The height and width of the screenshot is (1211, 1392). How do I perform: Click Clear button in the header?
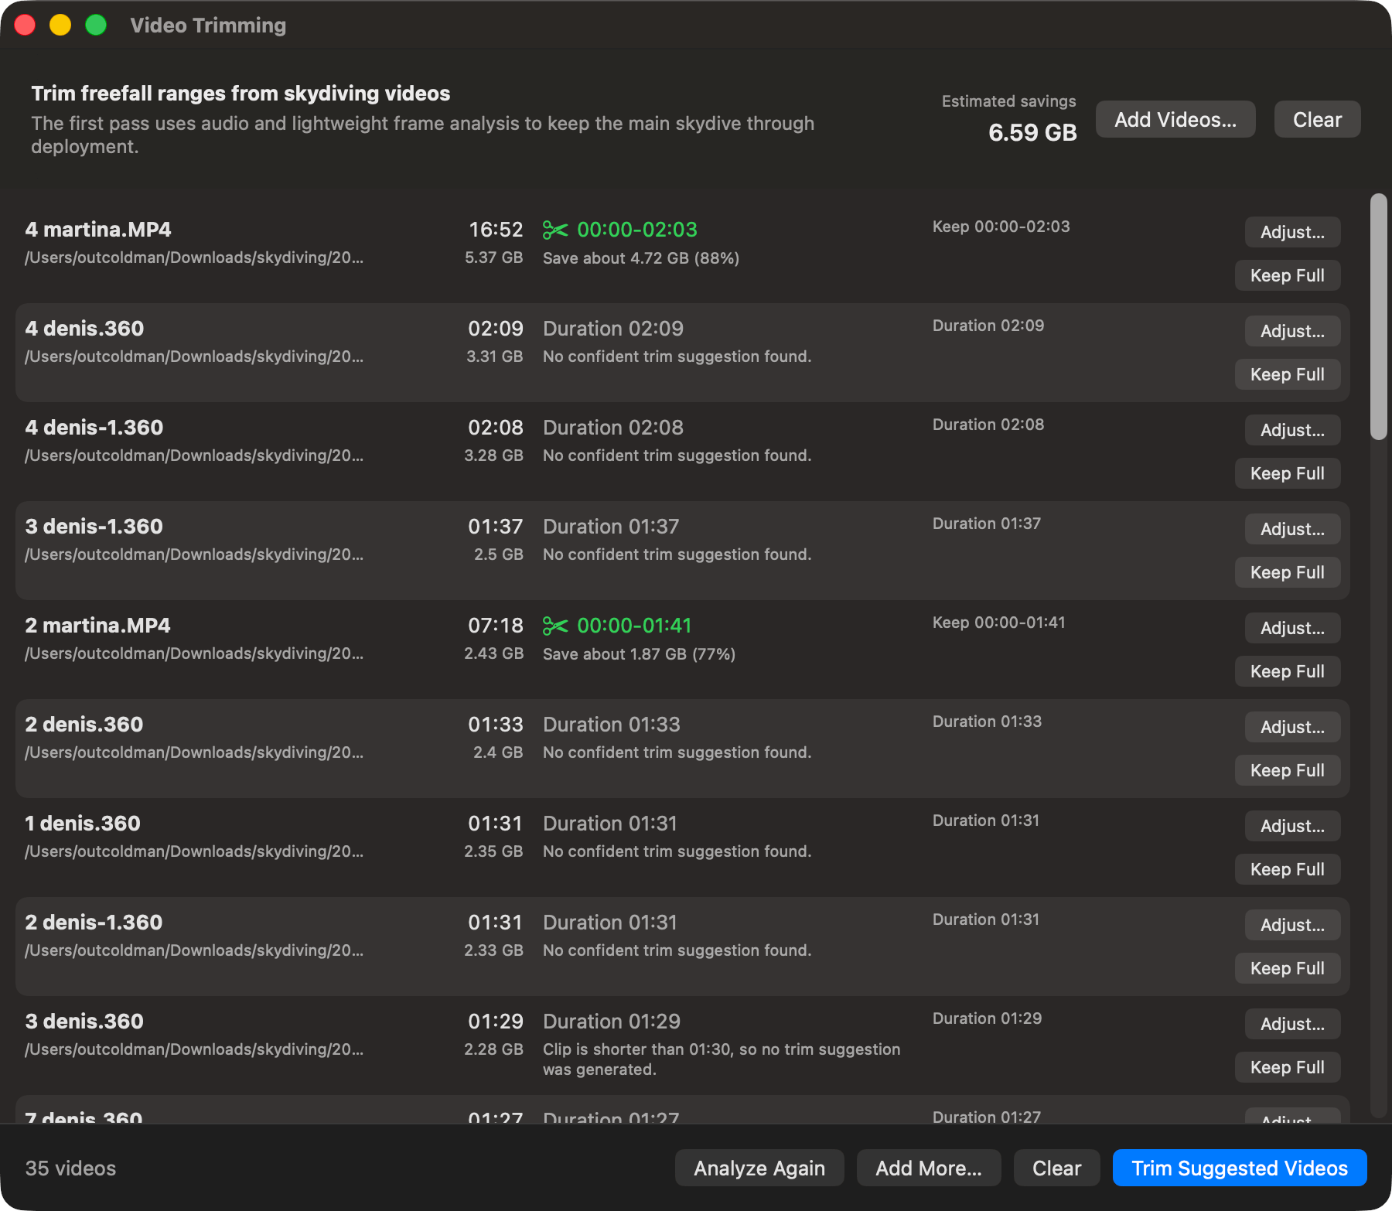point(1316,120)
